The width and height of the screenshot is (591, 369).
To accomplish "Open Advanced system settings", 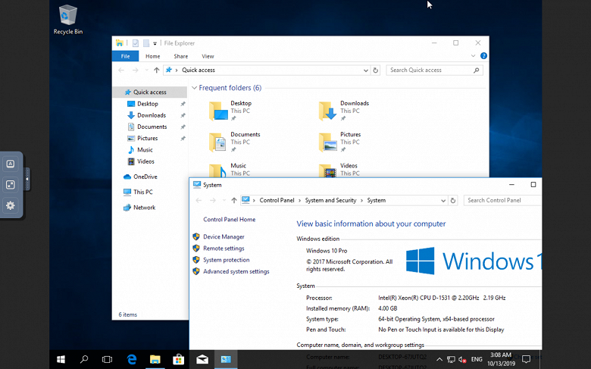I will pos(236,271).
